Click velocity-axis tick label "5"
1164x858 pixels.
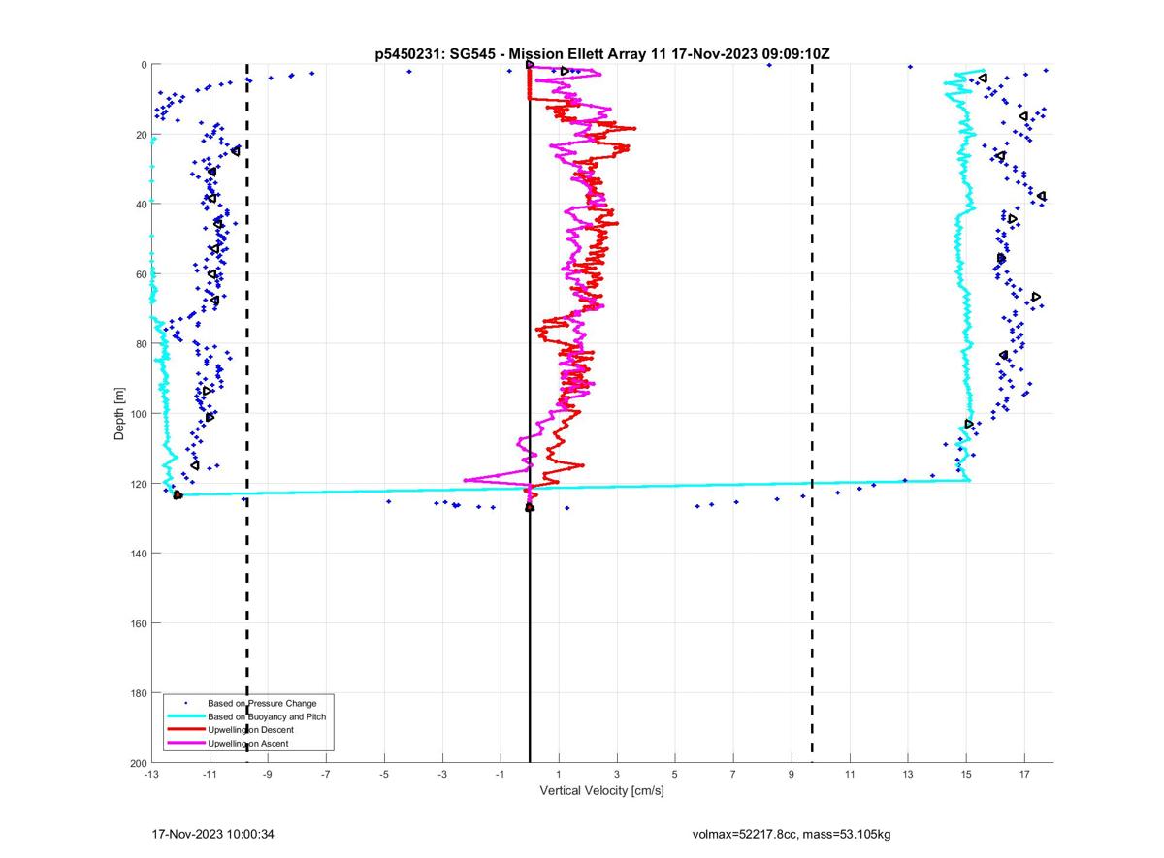(x=675, y=775)
